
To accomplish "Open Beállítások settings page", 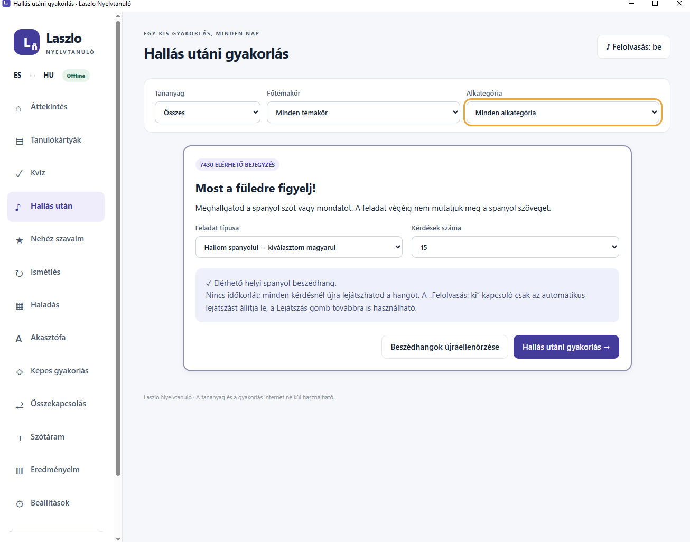I will [56, 503].
